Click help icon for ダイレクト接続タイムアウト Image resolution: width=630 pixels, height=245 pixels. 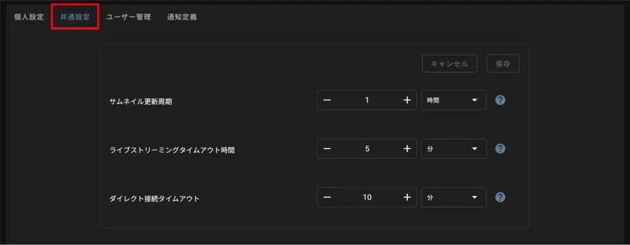[x=500, y=197]
